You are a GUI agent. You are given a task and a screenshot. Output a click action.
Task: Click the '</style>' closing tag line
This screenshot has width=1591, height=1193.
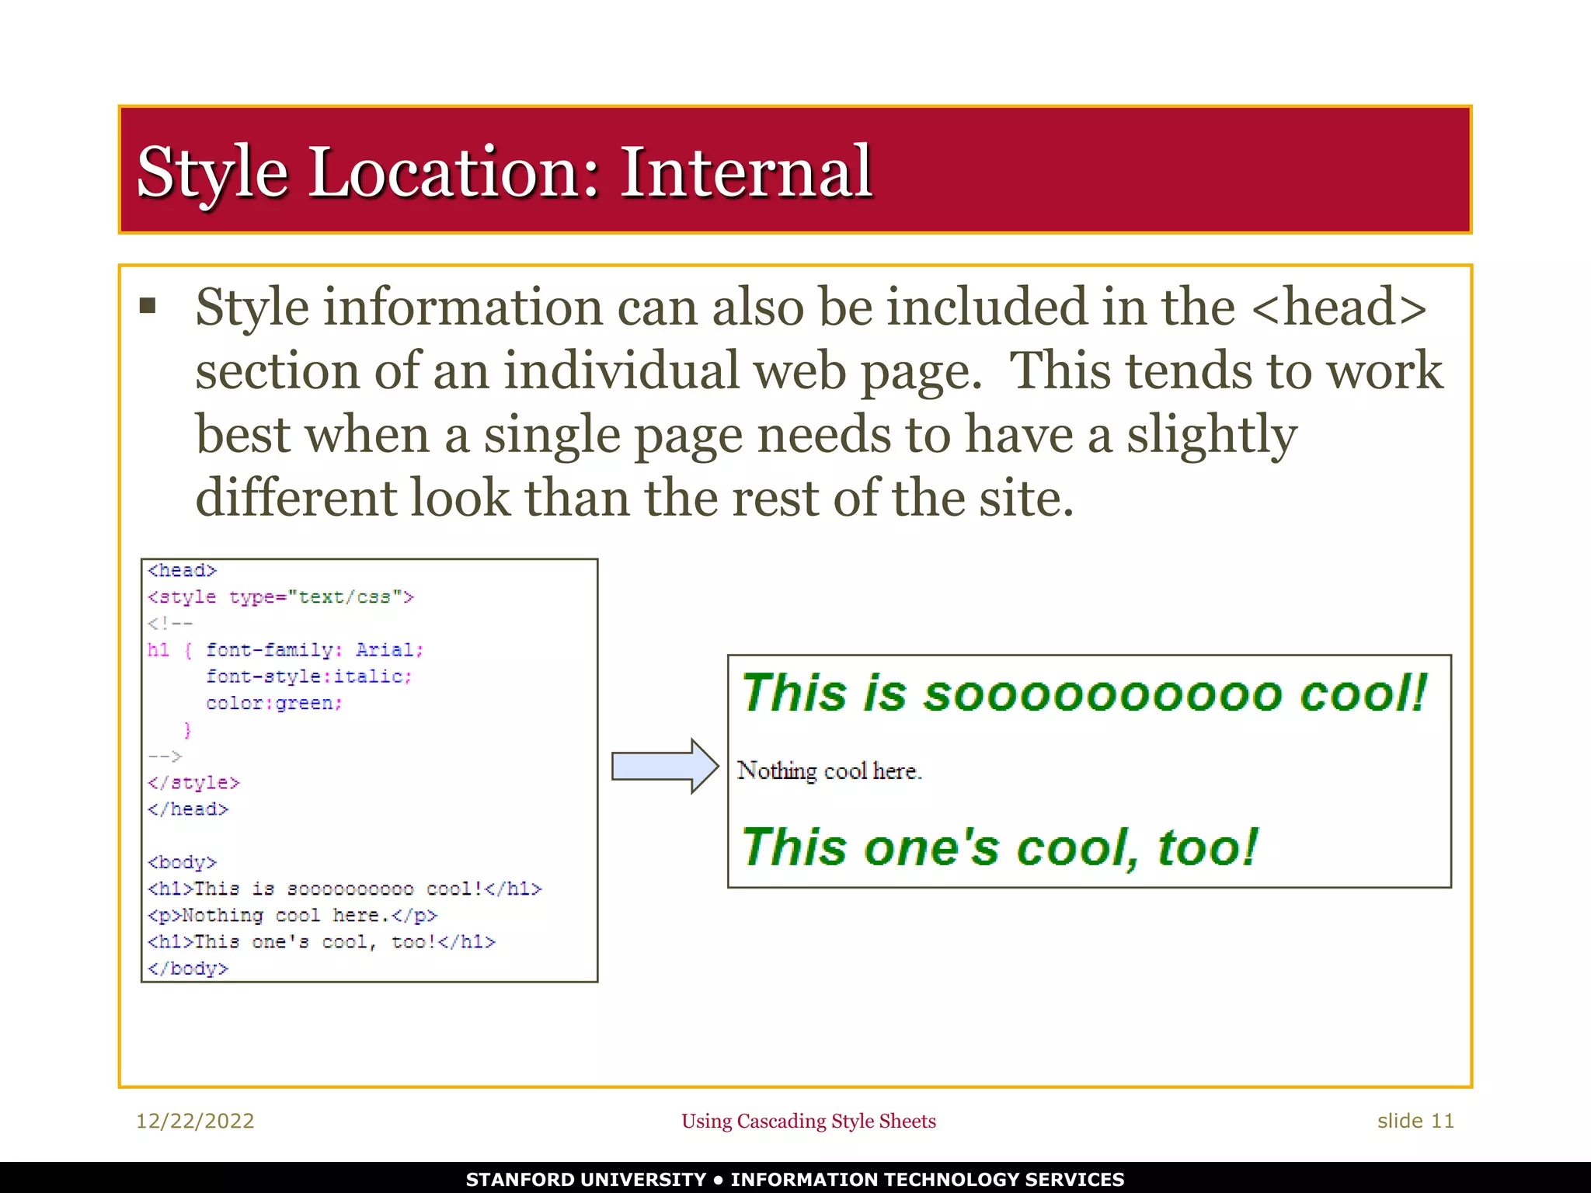(194, 783)
